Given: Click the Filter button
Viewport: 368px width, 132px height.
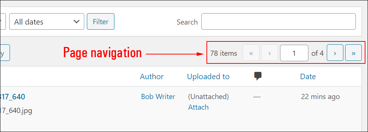Looking at the screenshot, I should [x=100, y=22].
